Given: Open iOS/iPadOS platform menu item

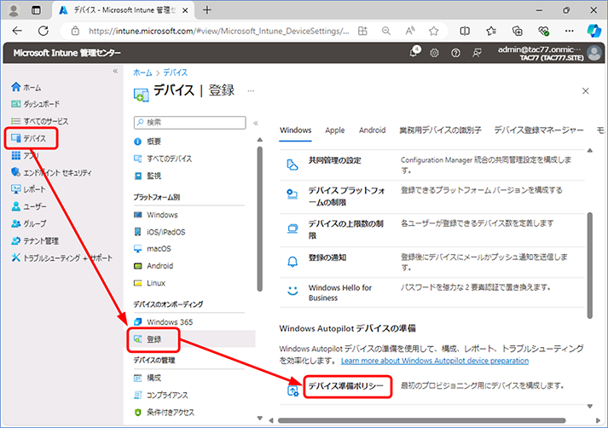Looking at the screenshot, I should pos(159,232).
